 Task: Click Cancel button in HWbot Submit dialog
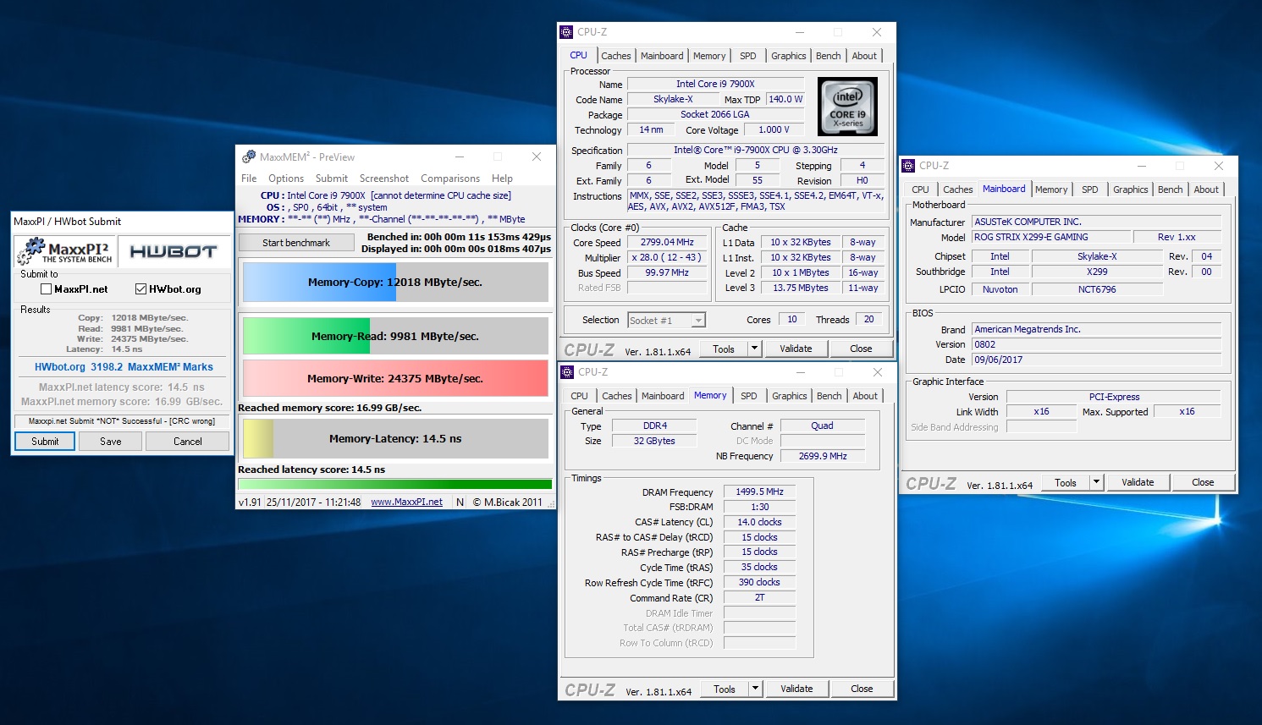188,442
